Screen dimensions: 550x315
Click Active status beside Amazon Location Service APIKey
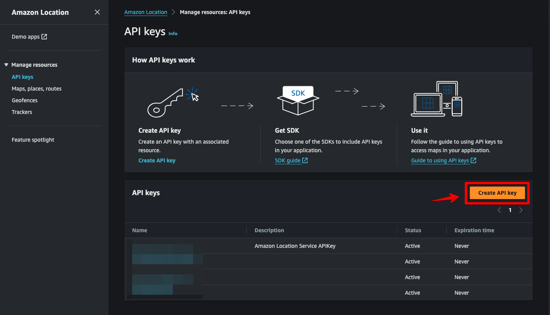point(412,246)
